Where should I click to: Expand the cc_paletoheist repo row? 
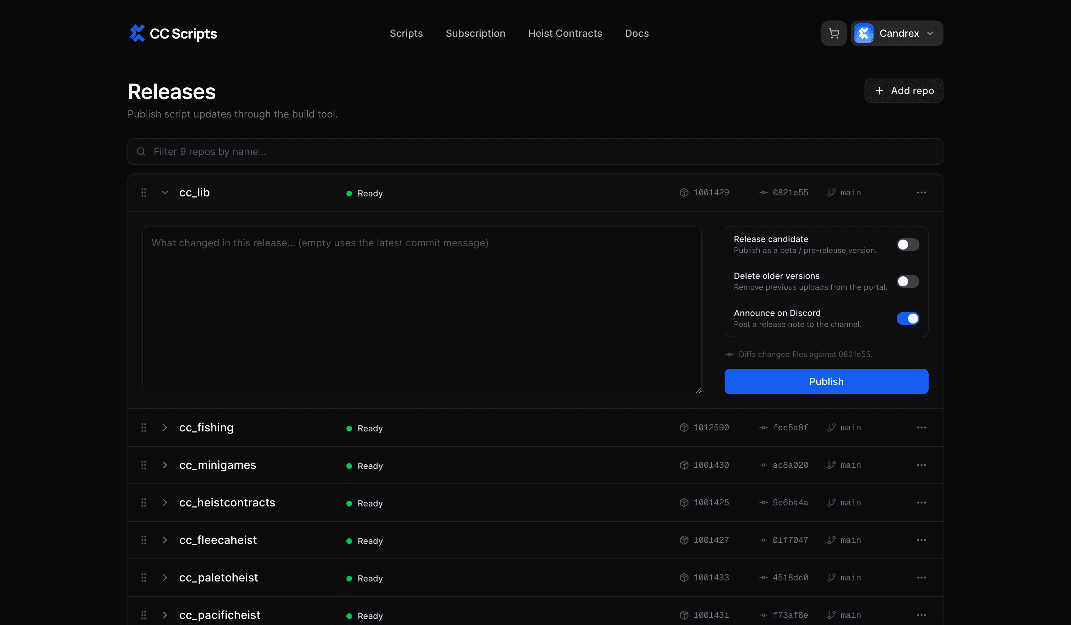(165, 578)
